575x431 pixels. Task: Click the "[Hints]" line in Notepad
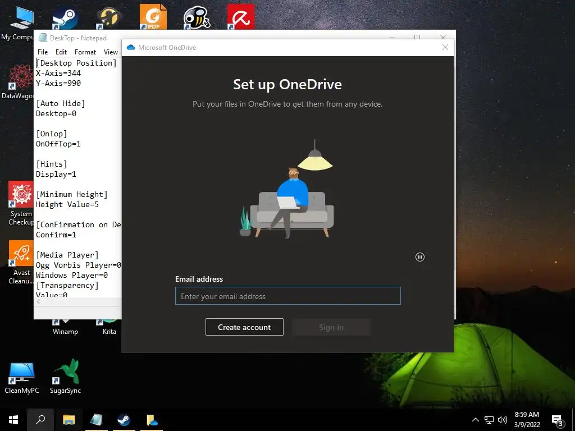click(x=51, y=164)
